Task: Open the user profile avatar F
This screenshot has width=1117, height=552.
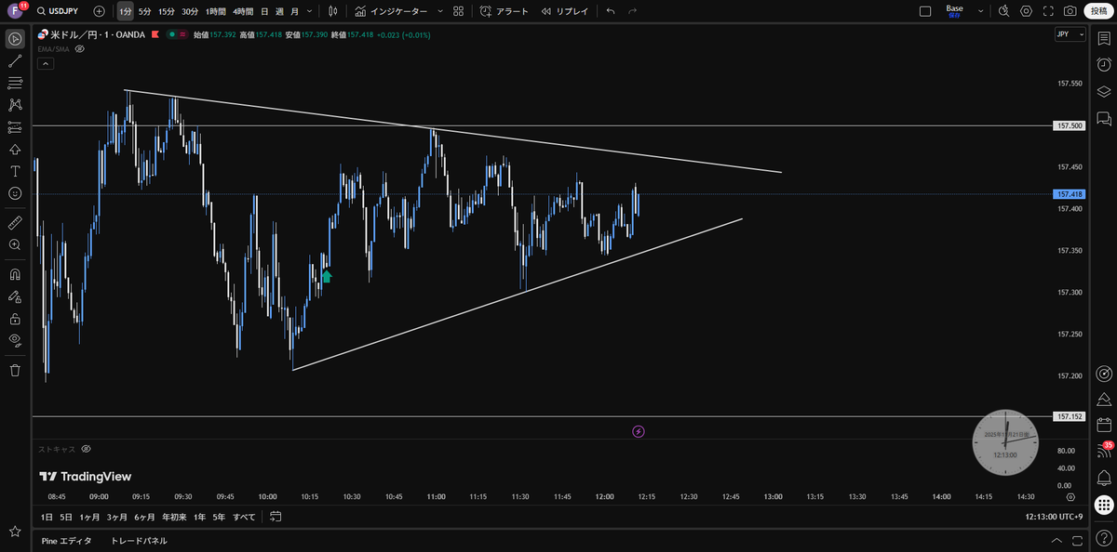Action: click(x=16, y=11)
